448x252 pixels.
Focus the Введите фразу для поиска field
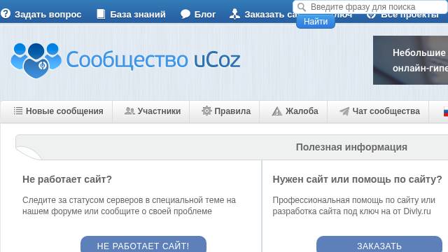coord(370,7)
